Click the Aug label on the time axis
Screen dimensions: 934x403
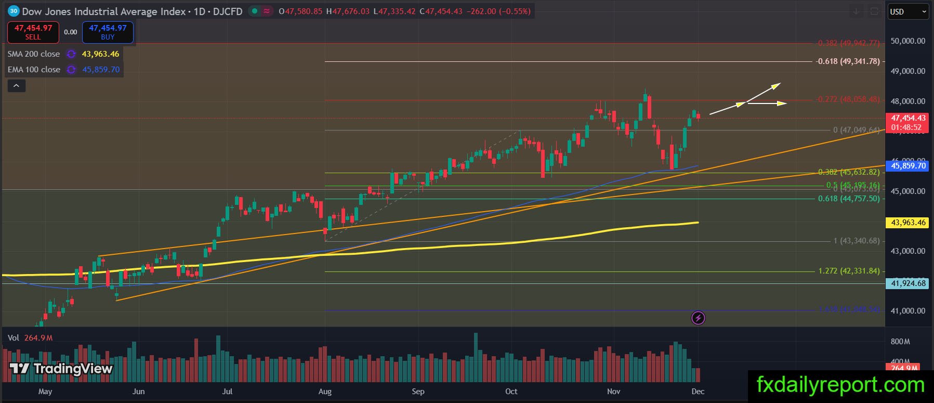[325, 392]
